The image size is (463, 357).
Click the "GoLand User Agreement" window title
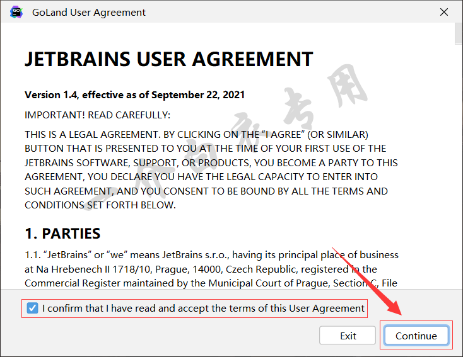(88, 13)
